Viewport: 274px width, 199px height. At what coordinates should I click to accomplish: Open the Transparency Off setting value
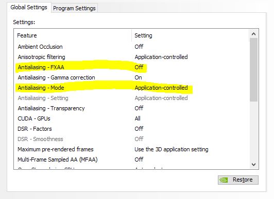pyautogui.click(x=139, y=108)
